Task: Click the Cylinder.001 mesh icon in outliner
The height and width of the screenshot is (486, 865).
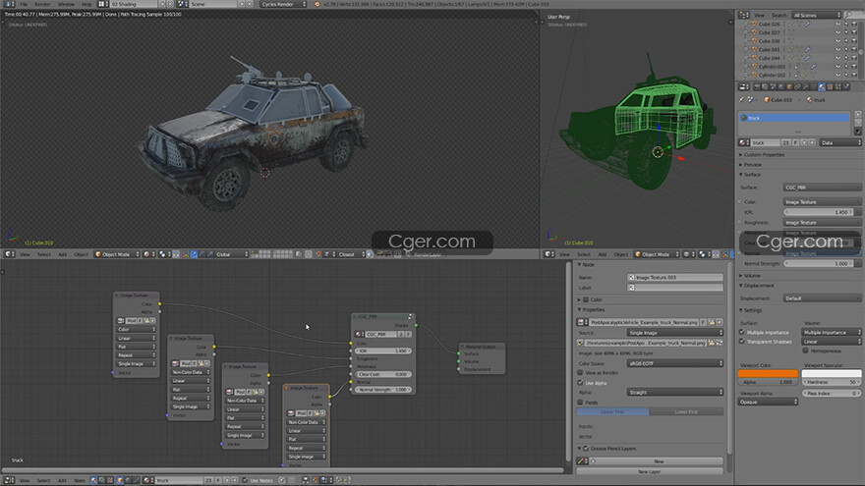Action: coord(754,66)
